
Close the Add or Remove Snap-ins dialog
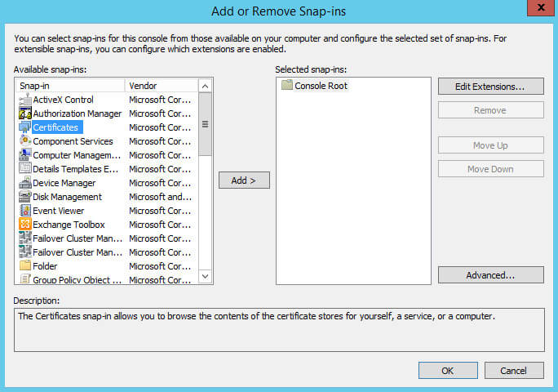[541, 7]
